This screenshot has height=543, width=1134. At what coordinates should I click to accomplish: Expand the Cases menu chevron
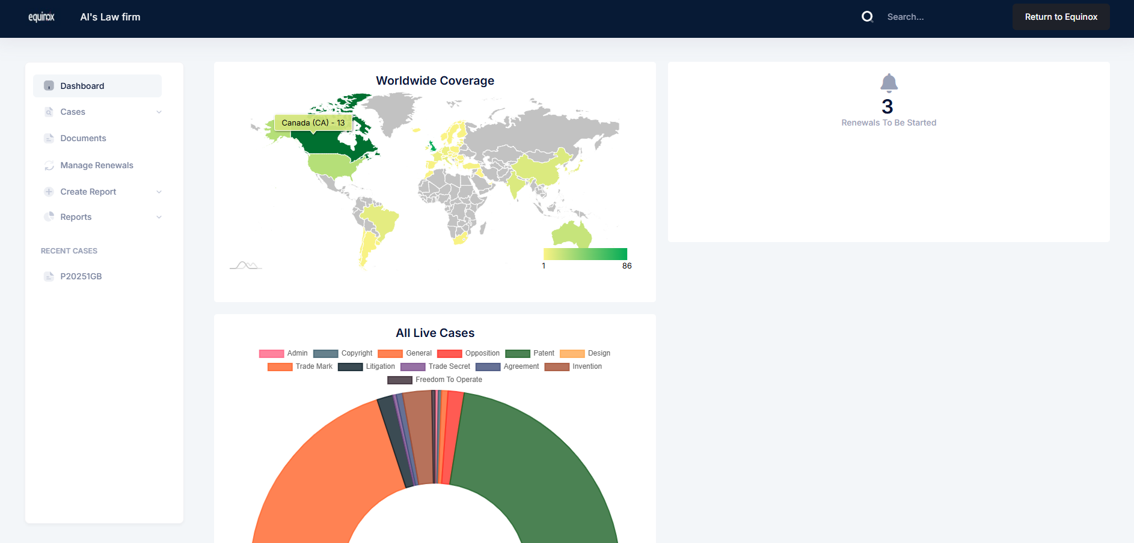pos(159,112)
